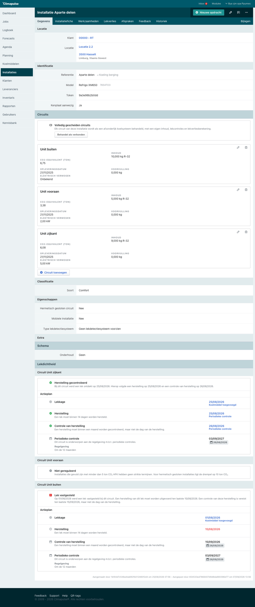Open Help link in footer
The height and width of the screenshot is (607, 255).
[65, 596]
